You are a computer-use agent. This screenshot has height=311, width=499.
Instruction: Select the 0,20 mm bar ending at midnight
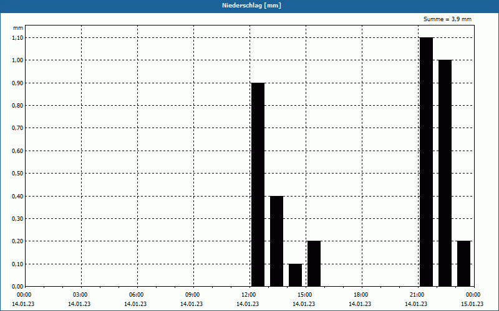tap(463, 264)
